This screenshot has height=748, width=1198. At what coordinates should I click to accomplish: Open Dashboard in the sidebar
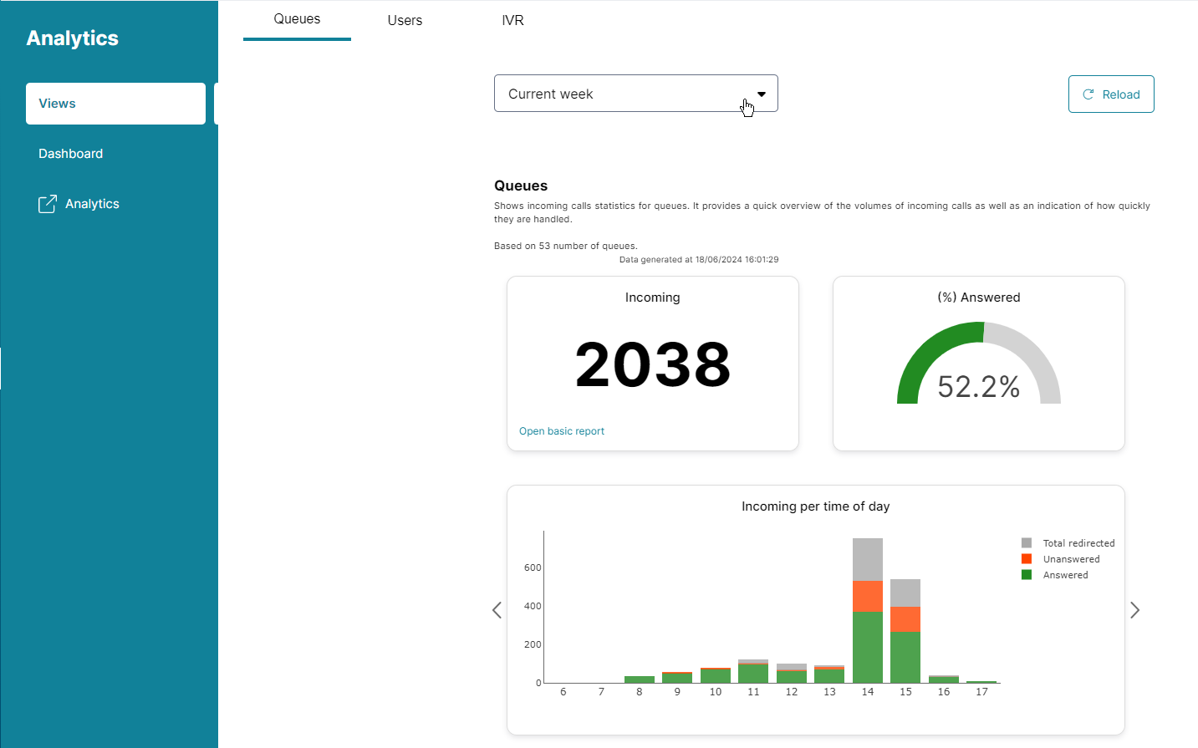point(71,154)
